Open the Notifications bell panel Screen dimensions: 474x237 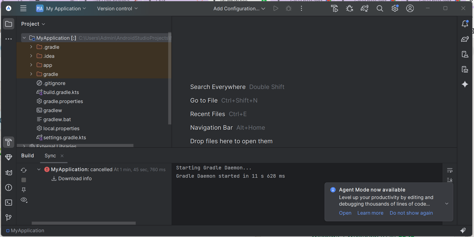tap(465, 24)
